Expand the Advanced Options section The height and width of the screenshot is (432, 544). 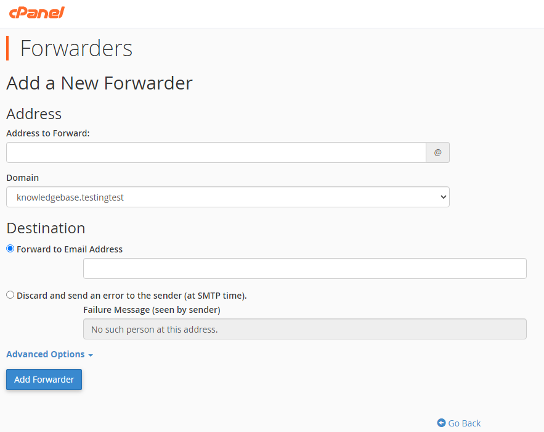pos(46,354)
